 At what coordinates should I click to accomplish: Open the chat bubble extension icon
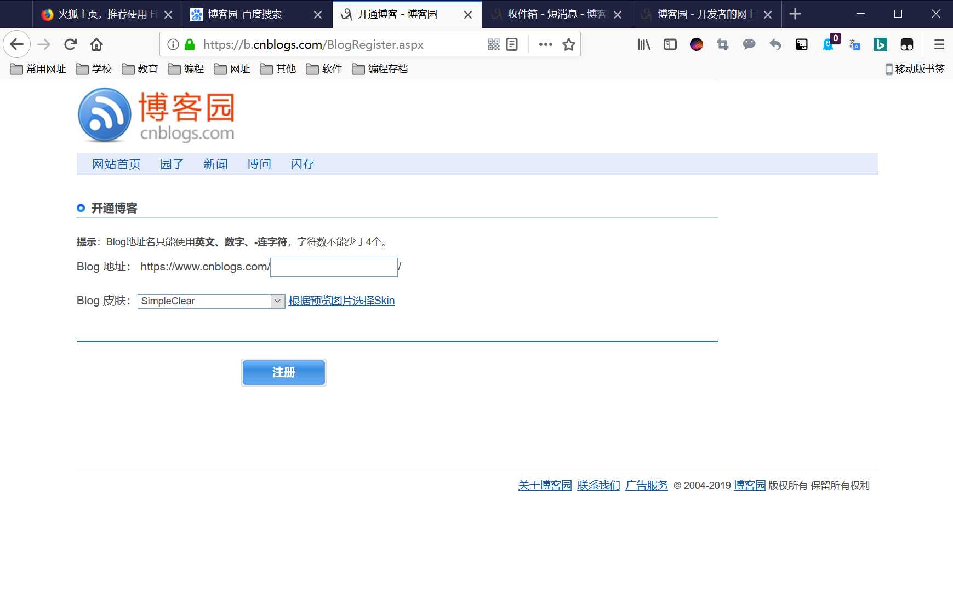[x=749, y=44]
